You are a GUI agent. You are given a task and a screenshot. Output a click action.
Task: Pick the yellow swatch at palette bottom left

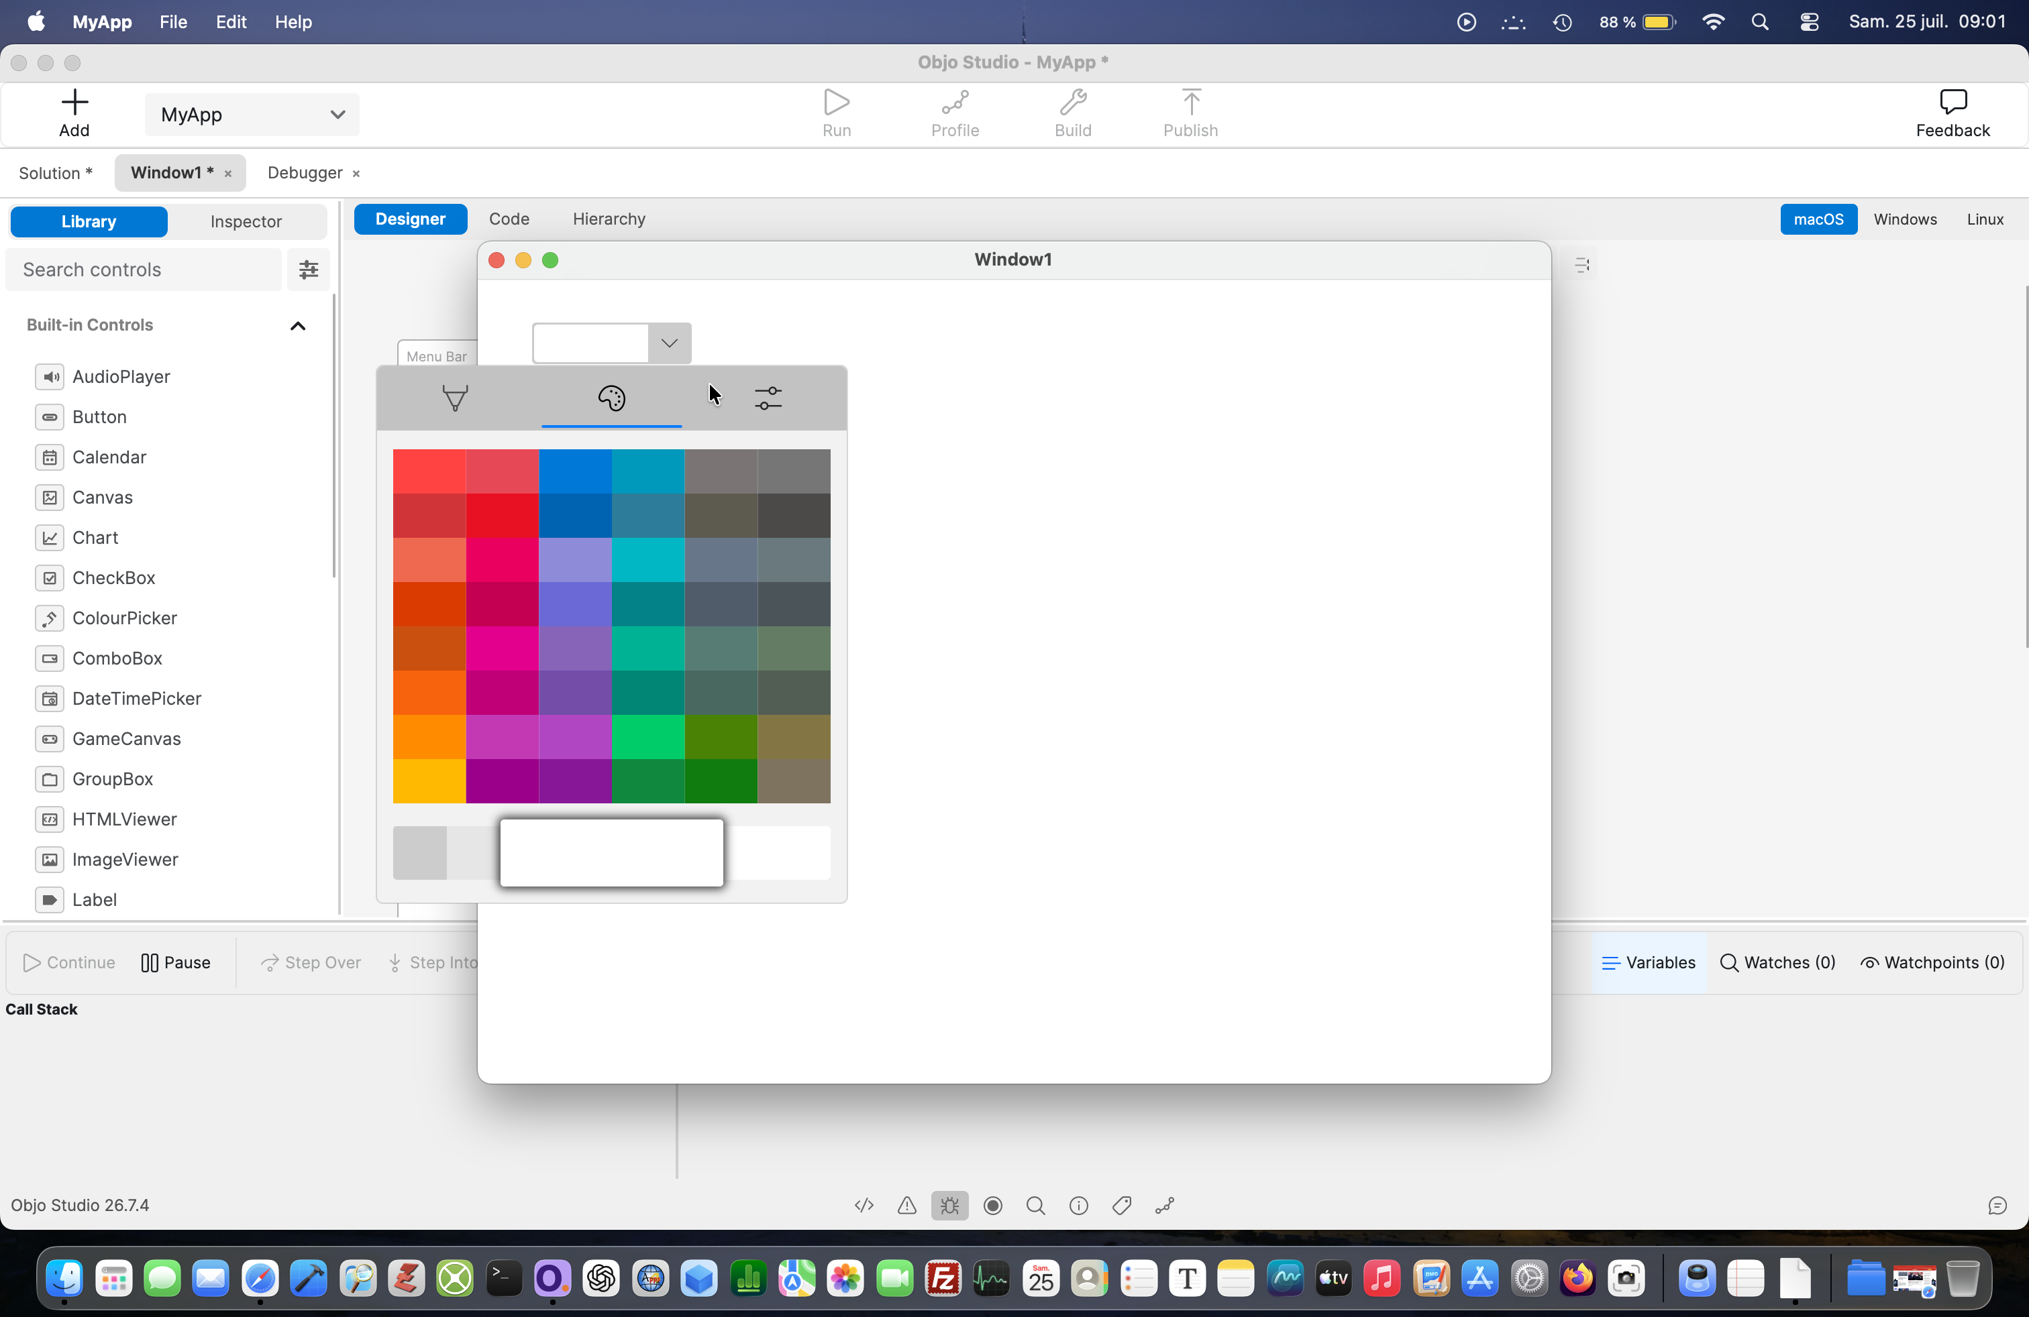click(x=429, y=781)
